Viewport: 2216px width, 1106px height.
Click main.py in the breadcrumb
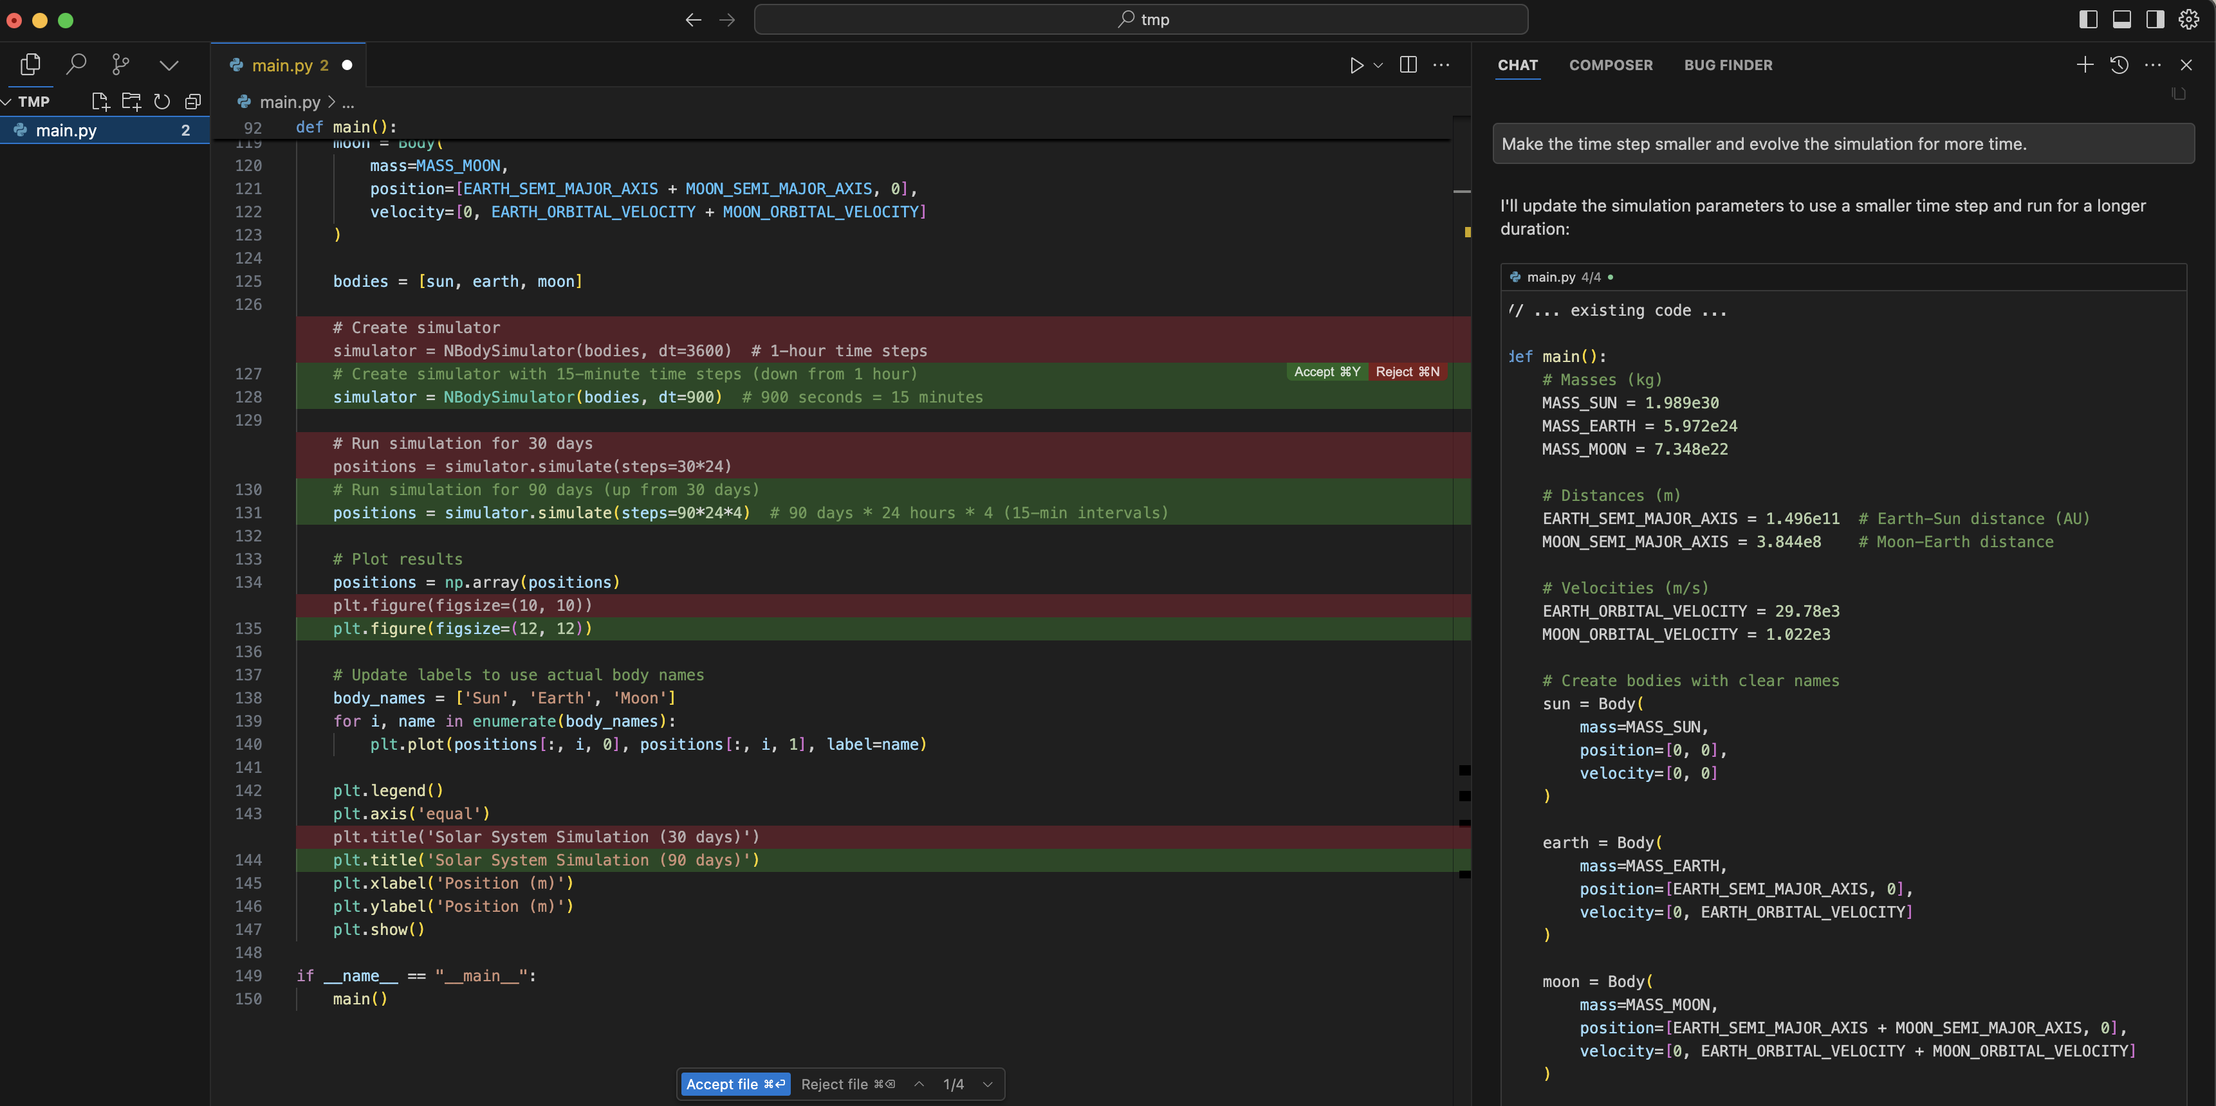(289, 102)
